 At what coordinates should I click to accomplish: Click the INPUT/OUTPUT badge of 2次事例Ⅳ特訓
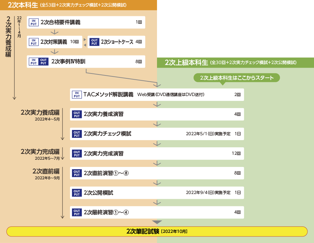click(x=39, y=61)
